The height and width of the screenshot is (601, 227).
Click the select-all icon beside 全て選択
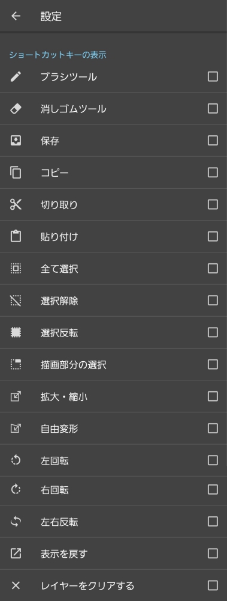tap(16, 269)
